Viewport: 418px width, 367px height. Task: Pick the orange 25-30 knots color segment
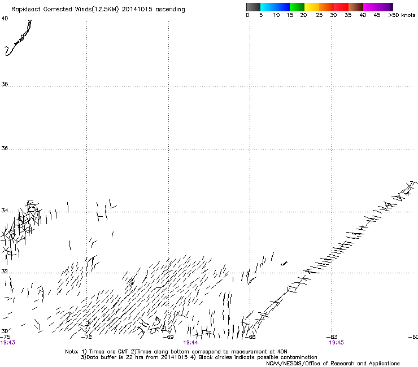[x=326, y=7]
